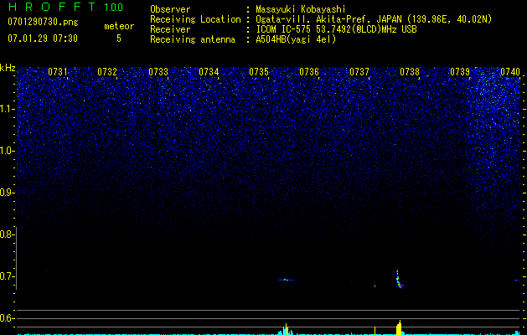Select the Ogata-vill. Akita-Pref. JAPAN location text
The image size is (527, 335).
(374, 19)
